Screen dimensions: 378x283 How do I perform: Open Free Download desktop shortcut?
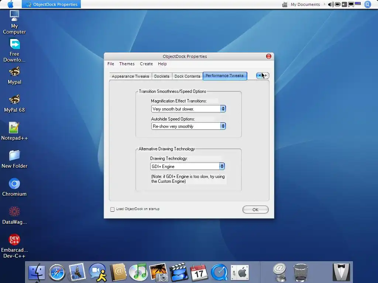(x=14, y=50)
